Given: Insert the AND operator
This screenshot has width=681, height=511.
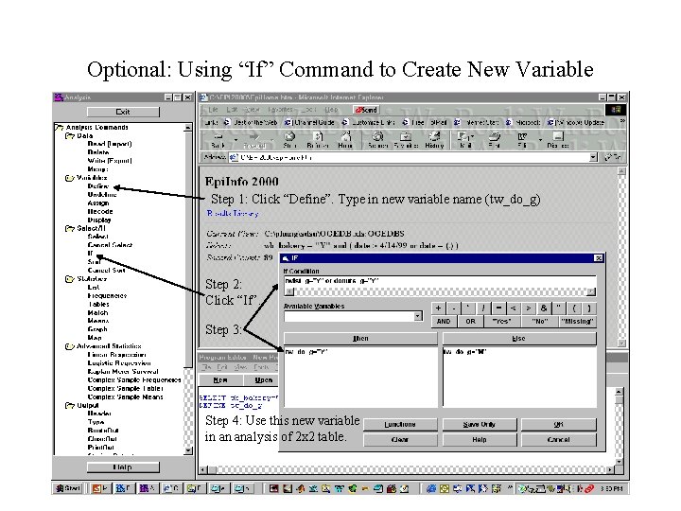Looking at the screenshot, I should click(x=444, y=322).
